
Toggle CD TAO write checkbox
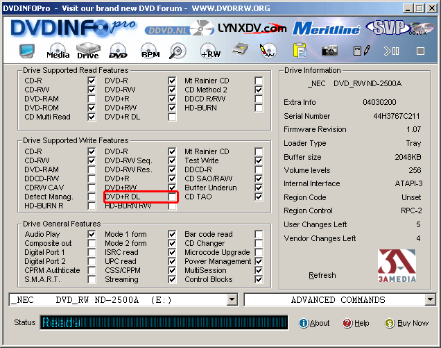tap(259, 197)
